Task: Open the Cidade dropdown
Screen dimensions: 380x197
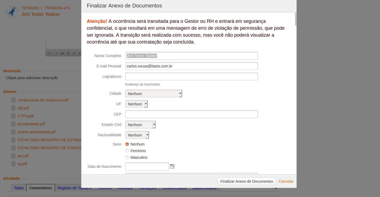Action: point(153,93)
